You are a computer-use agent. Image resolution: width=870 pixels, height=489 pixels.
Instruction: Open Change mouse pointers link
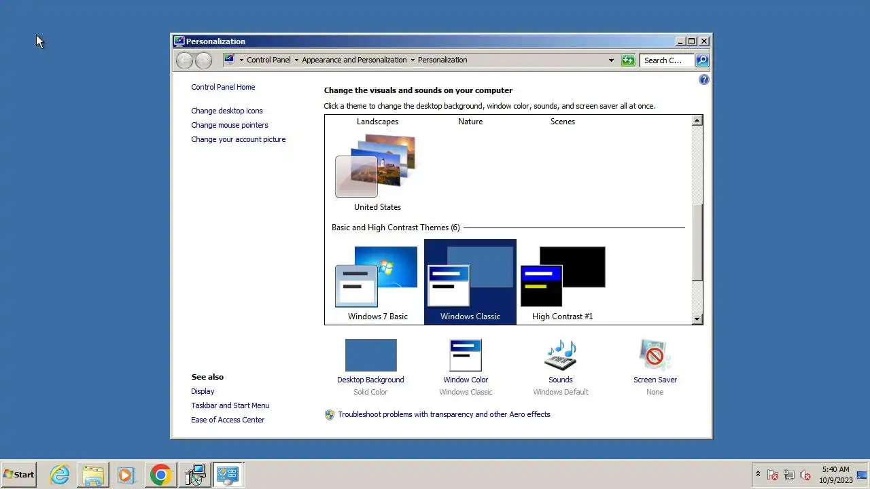[x=230, y=125]
